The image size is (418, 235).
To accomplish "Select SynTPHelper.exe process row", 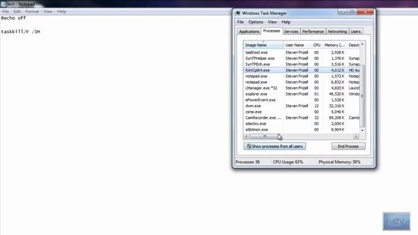I will click(x=302, y=58).
